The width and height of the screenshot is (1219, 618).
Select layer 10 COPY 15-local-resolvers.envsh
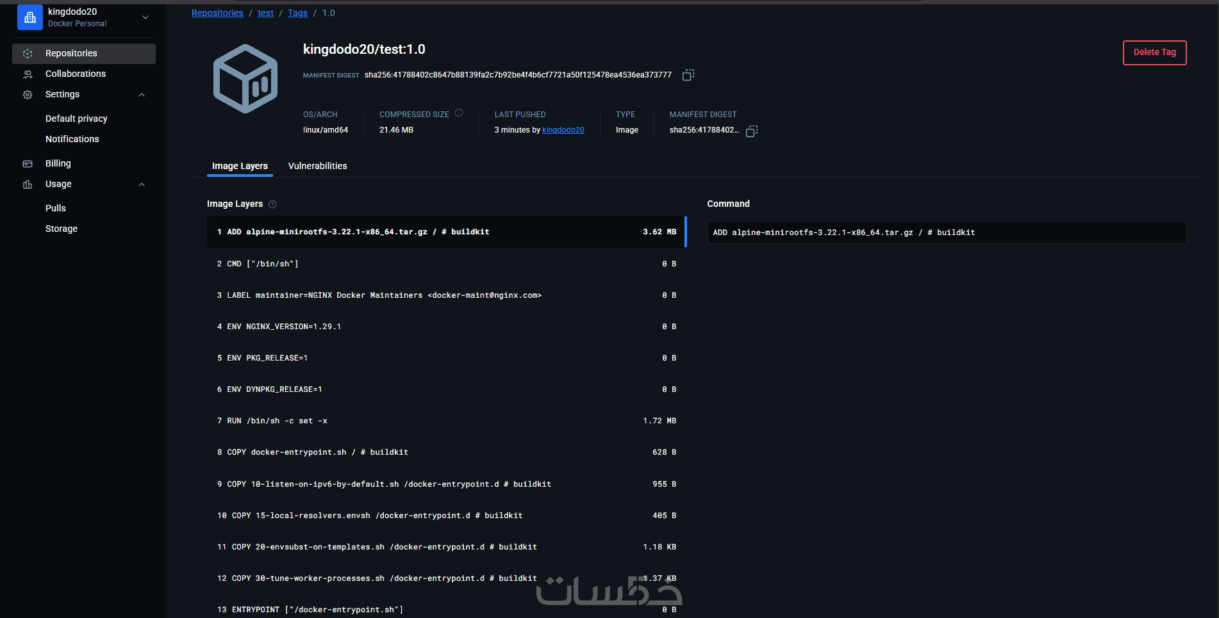(447, 516)
